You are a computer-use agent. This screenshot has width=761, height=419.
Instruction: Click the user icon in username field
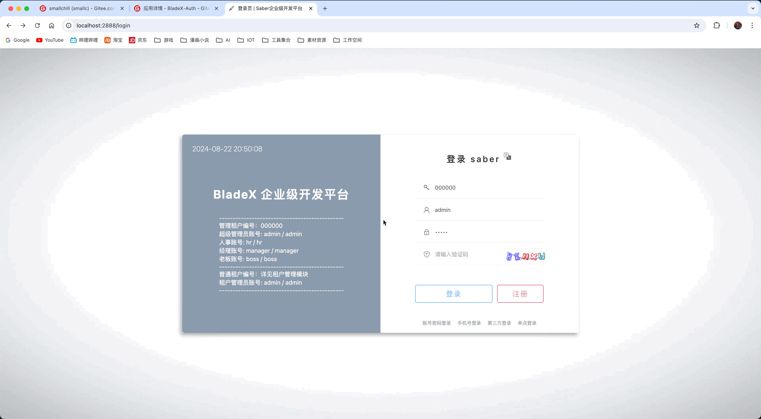click(427, 210)
